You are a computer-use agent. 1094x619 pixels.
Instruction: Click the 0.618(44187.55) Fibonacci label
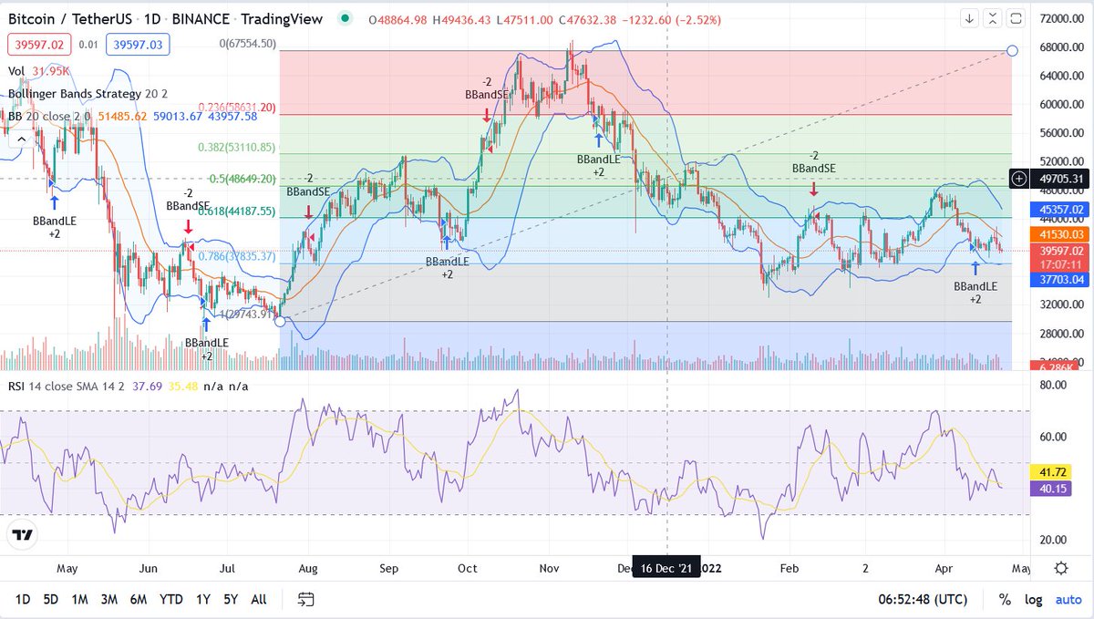237,211
